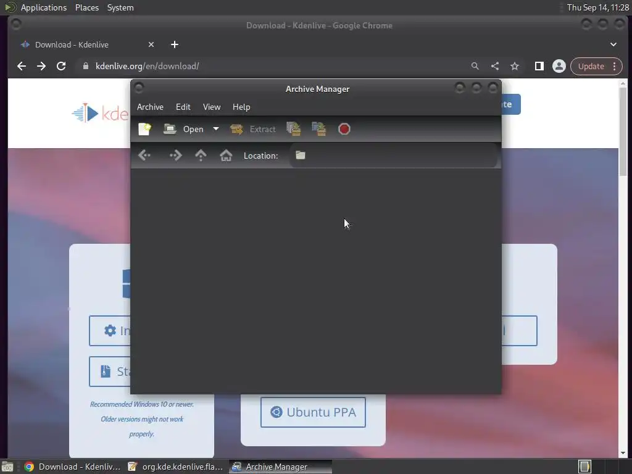Switch to org.kde.kdenlive taskbar item
The height and width of the screenshot is (474, 632).
[175, 467]
